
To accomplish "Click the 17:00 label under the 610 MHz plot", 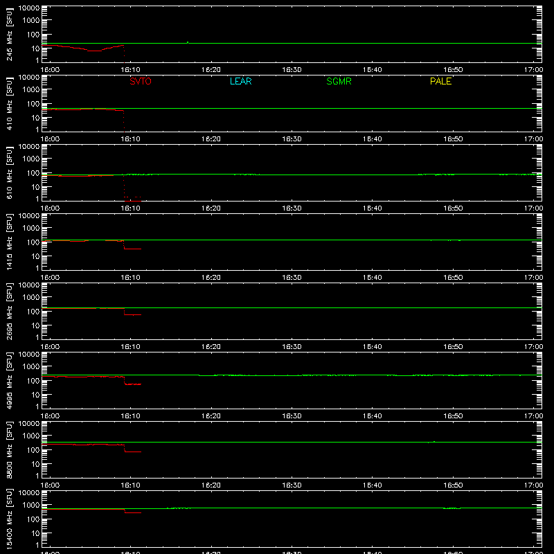I will tap(533, 208).
